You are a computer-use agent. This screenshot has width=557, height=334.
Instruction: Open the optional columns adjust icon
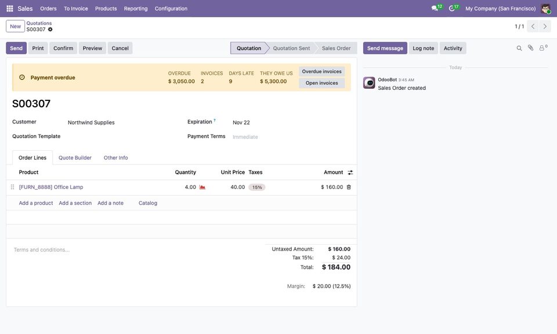(x=350, y=172)
